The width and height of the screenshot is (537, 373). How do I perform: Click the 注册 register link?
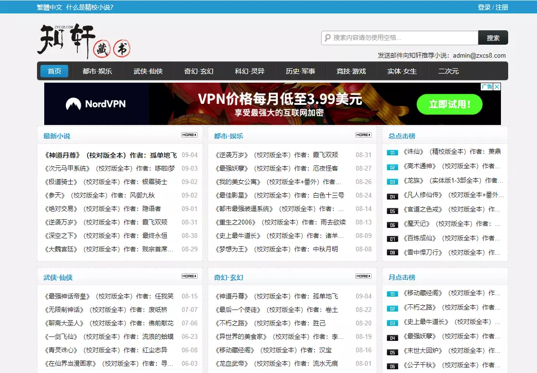click(502, 7)
